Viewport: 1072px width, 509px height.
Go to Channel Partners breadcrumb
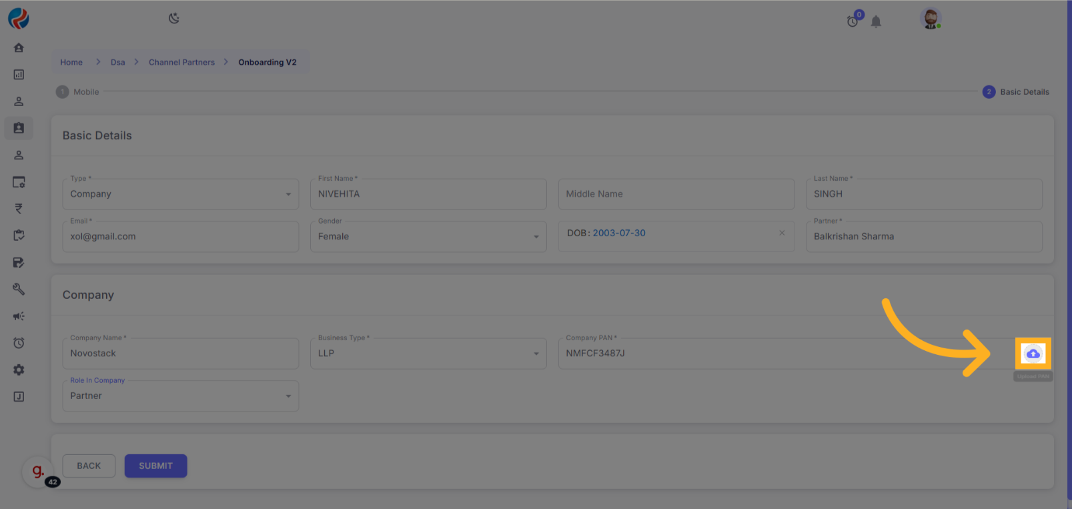pyautogui.click(x=181, y=62)
